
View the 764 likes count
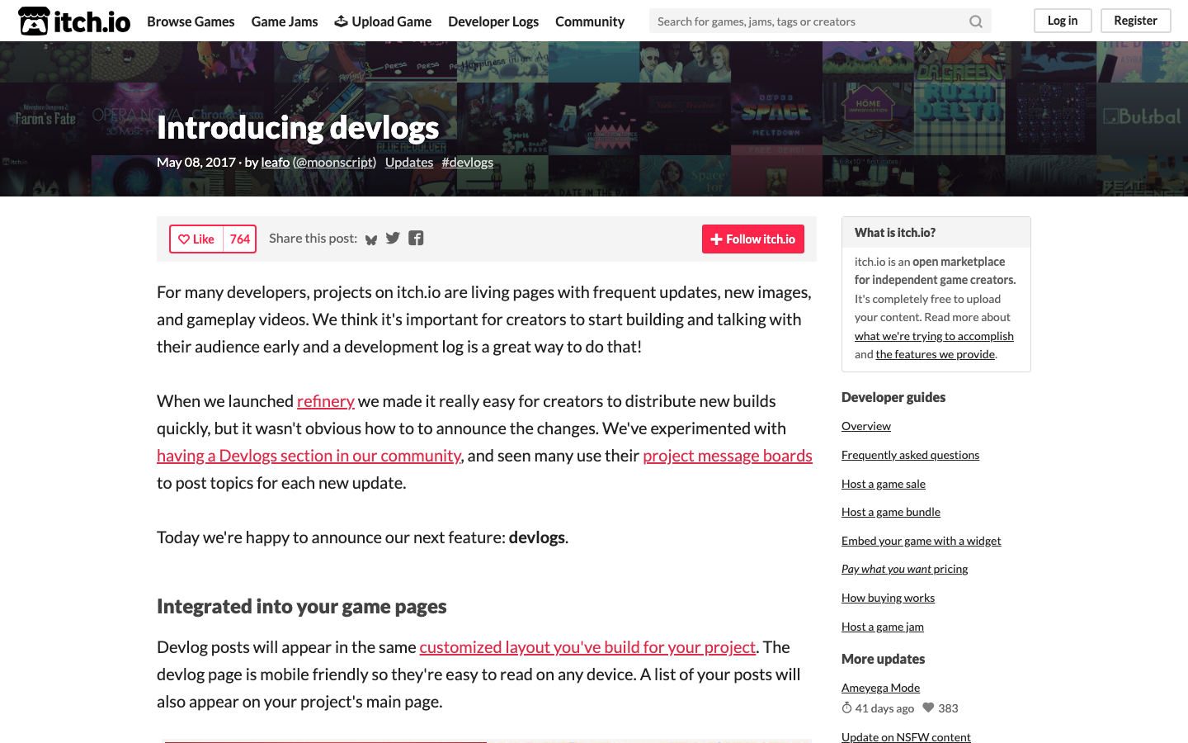point(240,239)
